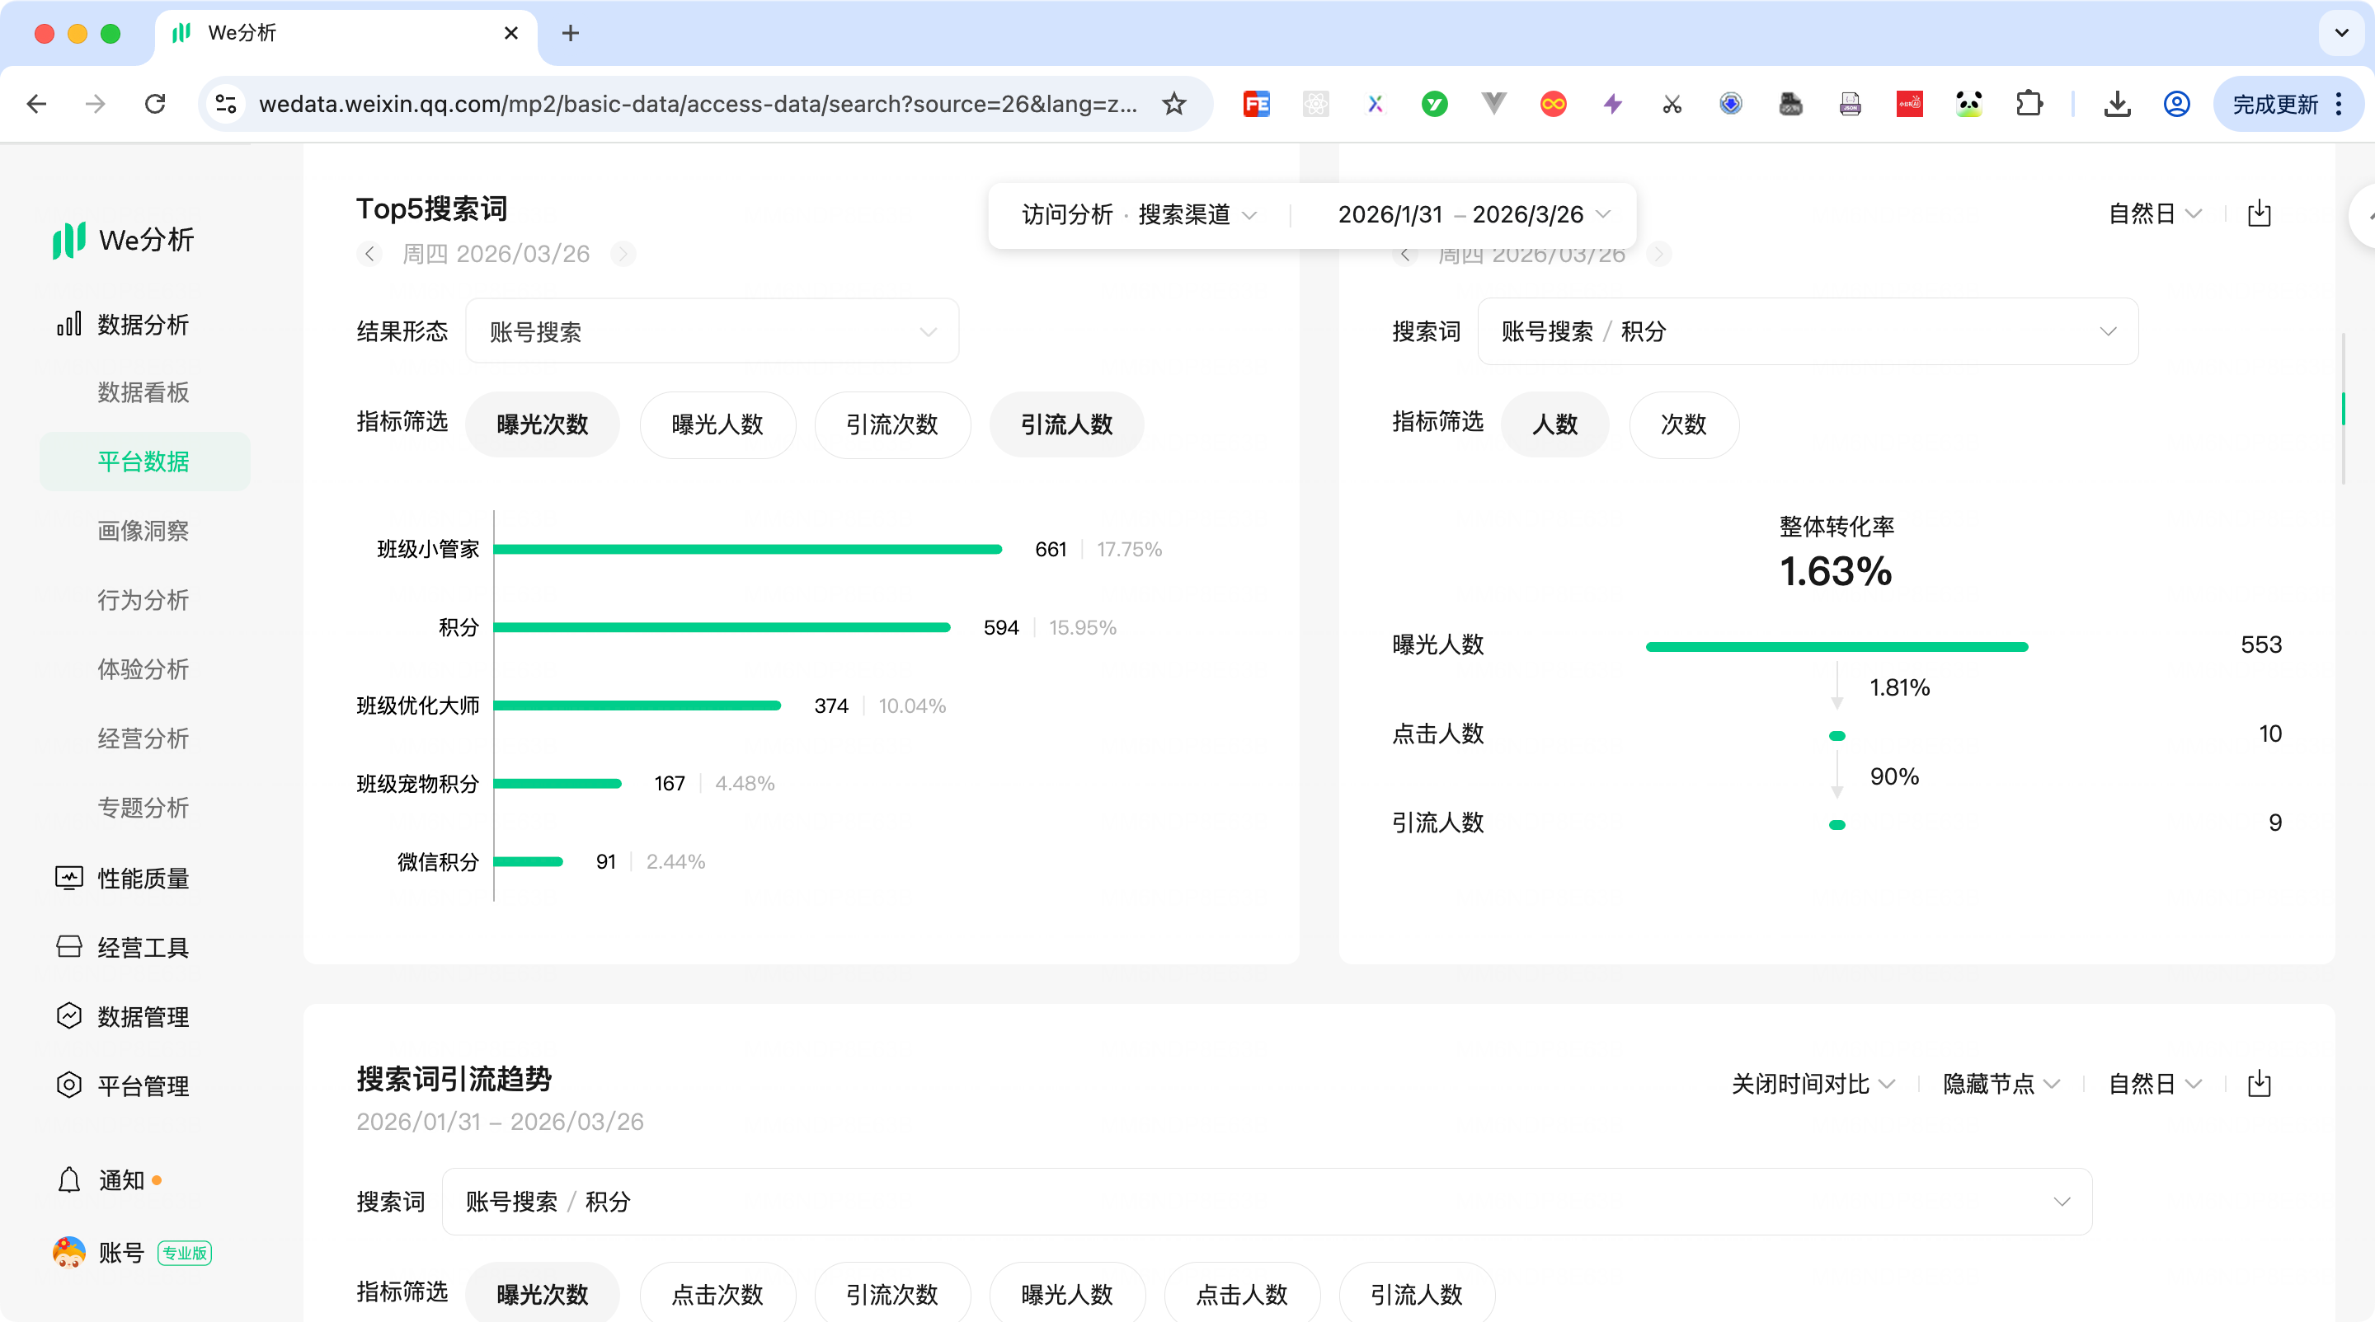Click export icon in 搜索词引流趋势 section
2375x1322 pixels.
(x=2259, y=1083)
